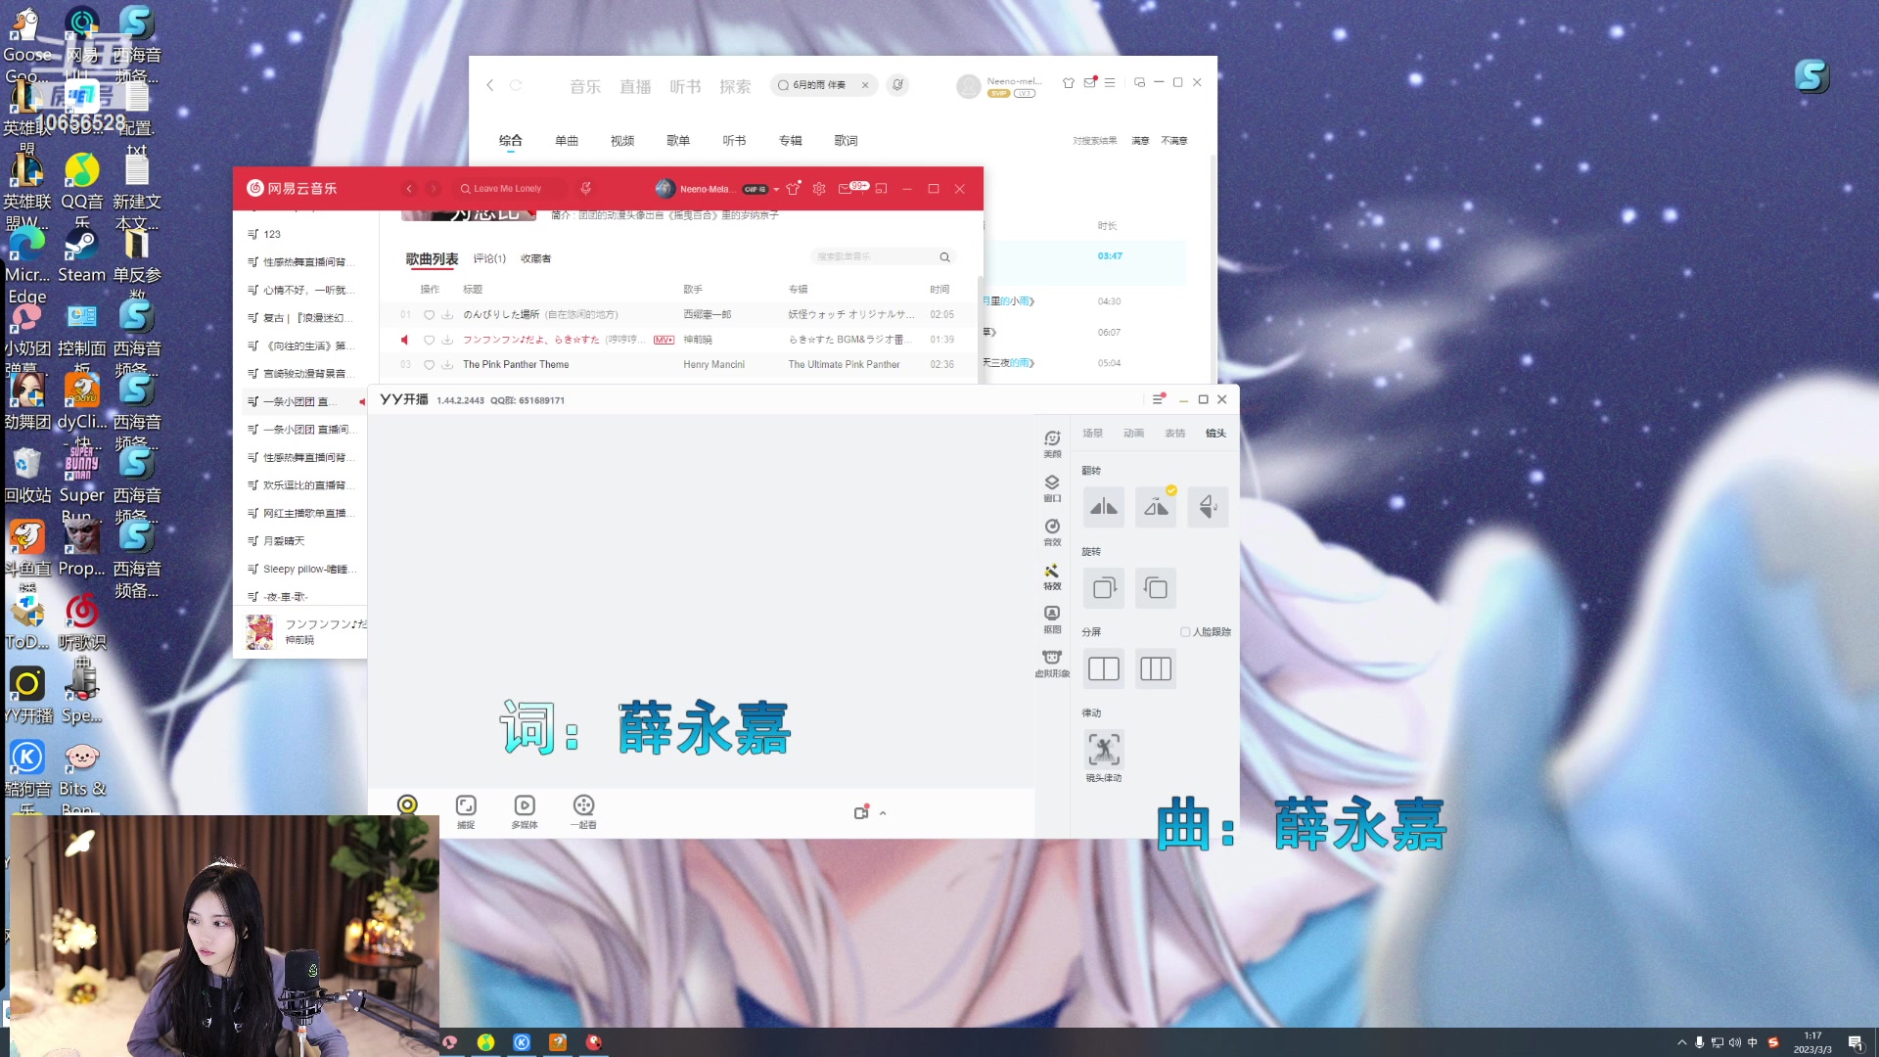Image resolution: width=1879 pixels, height=1057 pixels.
Task: Click the now-playing album cover thumbnail
Action: tap(259, 631)
